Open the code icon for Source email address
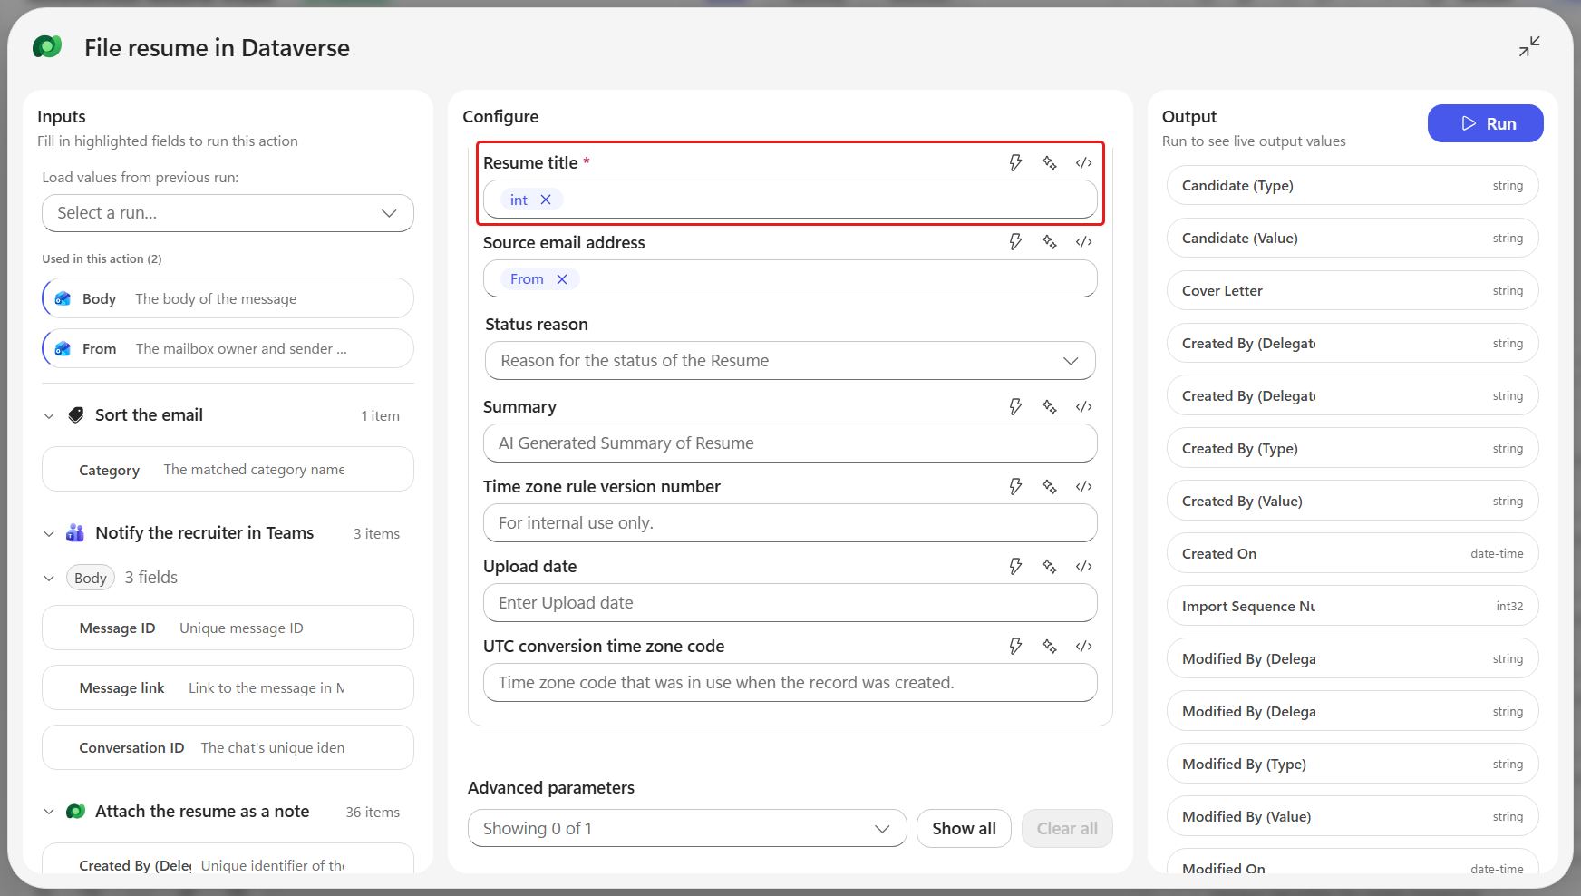Viewport: 1581px width, 896px height. pos(1084,242)
